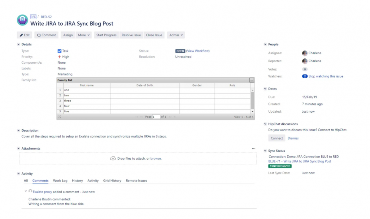Go to next page in Family list
The width and height of the screenshot is (370, 219).
point(170,117)
